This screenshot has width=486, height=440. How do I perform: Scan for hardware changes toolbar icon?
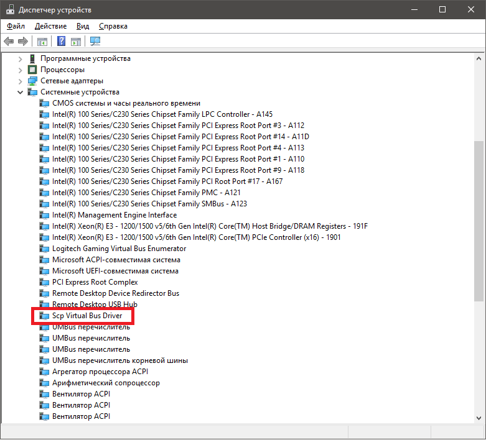click(95, 41)
